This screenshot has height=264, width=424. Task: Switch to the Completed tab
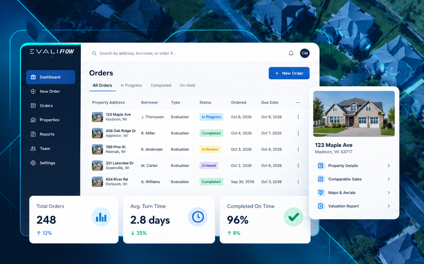[161, 85]
